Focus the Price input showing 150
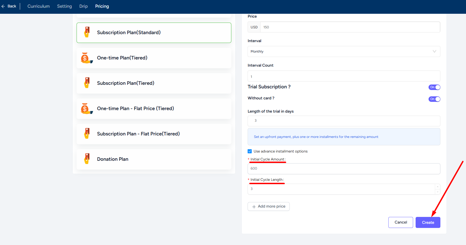 pyautogui.click(x=350, y=27)
